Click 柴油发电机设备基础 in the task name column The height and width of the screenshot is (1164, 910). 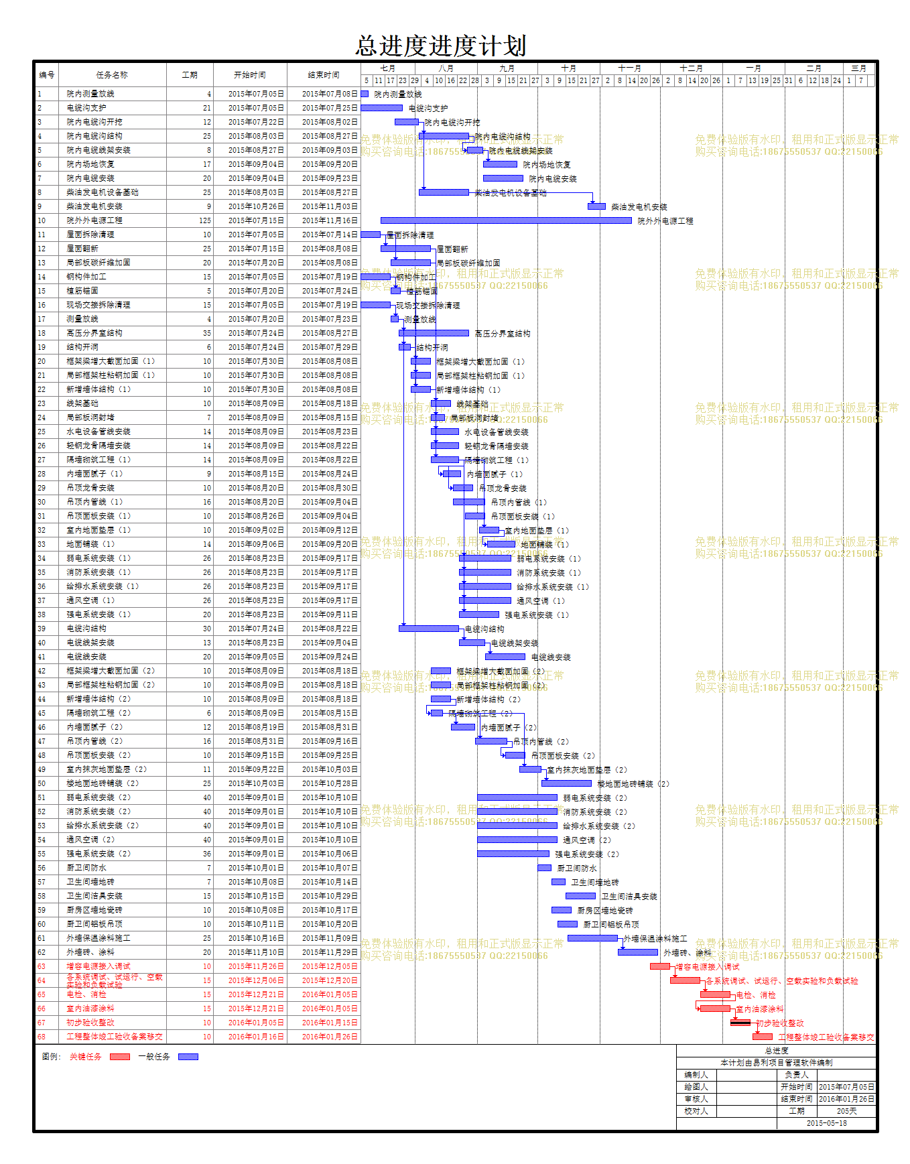click(x=103, y=192)
